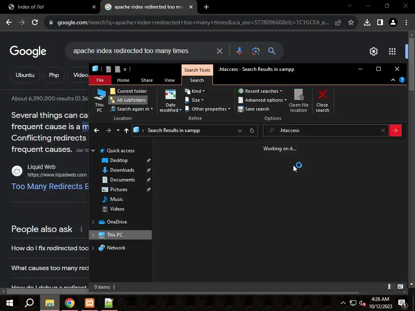Screen dimensions: 415x311
Task: Click the This PC location icon in ribbon
Action: [100, 100]
